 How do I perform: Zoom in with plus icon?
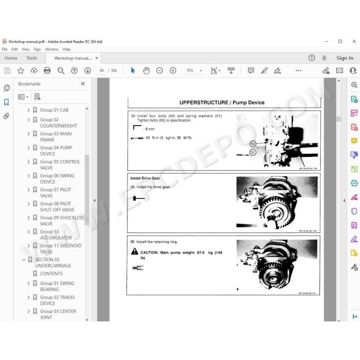pos(173,70)
